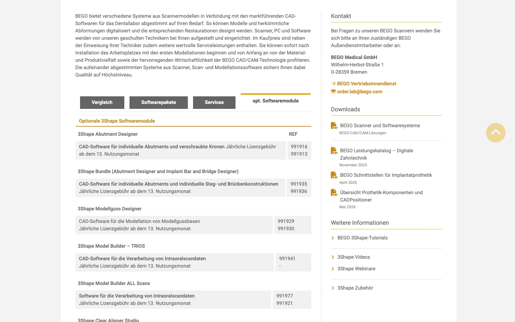515x322 pixels.
Task: Click the REF column header
Action: pos(293,134)
